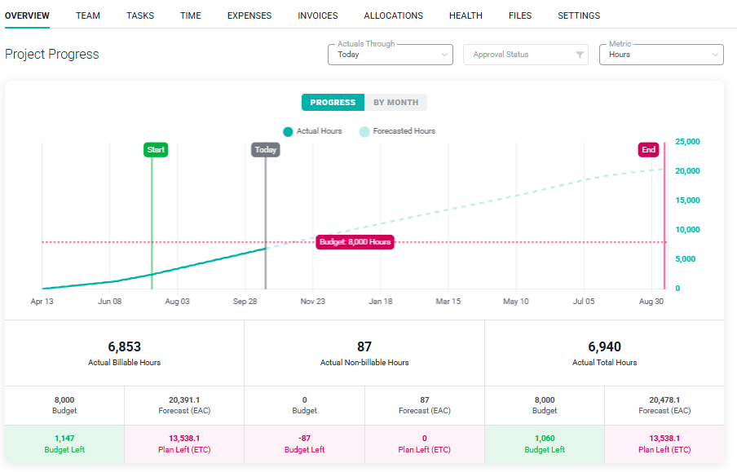Click the 20,478.1 Forecast (EAC) cell

pyautogui.click(x=664, y=405)
